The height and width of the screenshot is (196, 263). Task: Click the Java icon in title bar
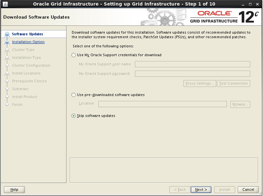pyautogui.click(x=5, y=4)
